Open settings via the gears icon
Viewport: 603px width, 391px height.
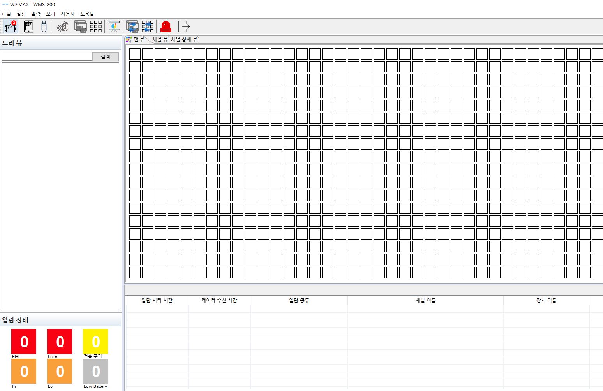pos(62,26)
